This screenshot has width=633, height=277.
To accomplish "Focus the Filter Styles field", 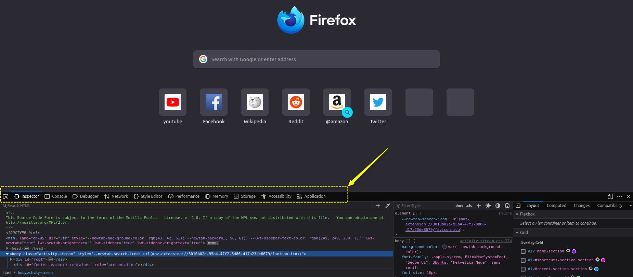I will point(424,206).
